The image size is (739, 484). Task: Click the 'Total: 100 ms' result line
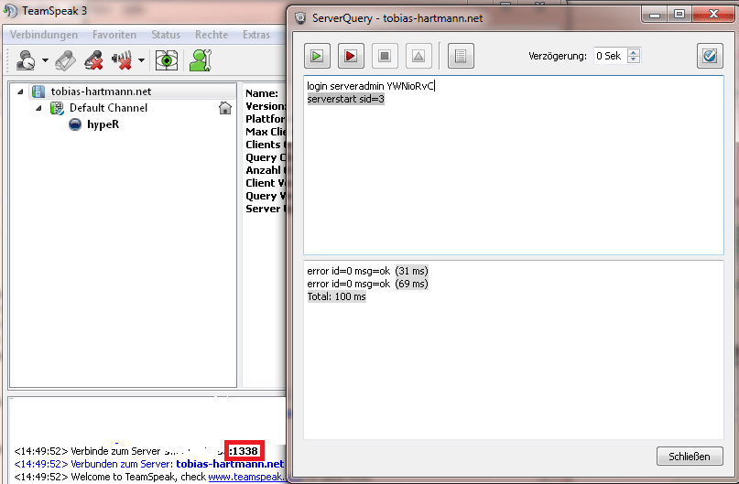[336, 296]
